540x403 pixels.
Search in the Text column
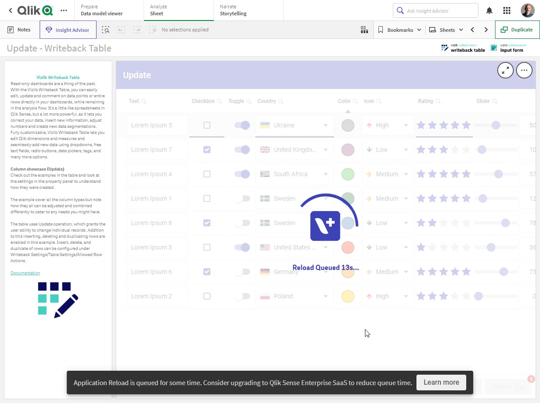pyautogui.click(x=144, y=101)
